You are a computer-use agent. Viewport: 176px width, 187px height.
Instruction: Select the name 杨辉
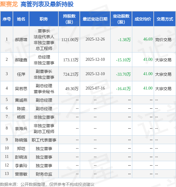[21, 117]
